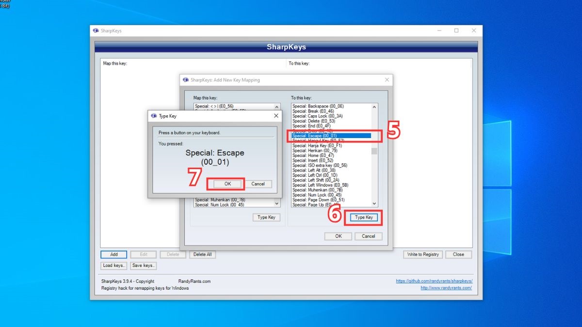
Task: Select 'Special: Escape (00_01)' in To list
Action: click(331, 136)
